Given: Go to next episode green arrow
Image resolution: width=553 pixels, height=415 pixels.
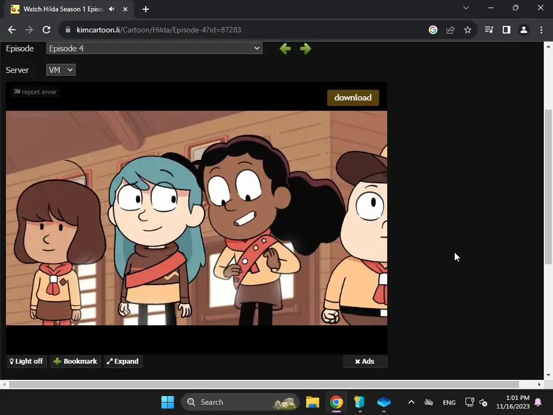Looking at the screenshot, I should click(306, 49).
